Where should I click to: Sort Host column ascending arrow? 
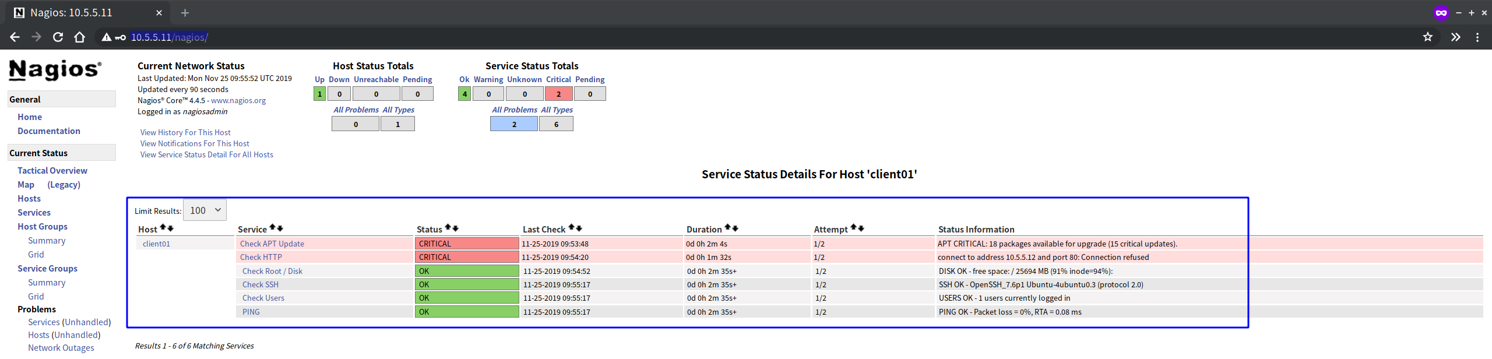[163, 228]
